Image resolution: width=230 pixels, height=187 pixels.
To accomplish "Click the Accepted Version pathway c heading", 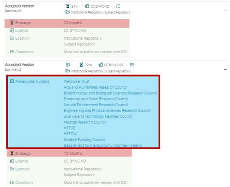I will 19,64.
